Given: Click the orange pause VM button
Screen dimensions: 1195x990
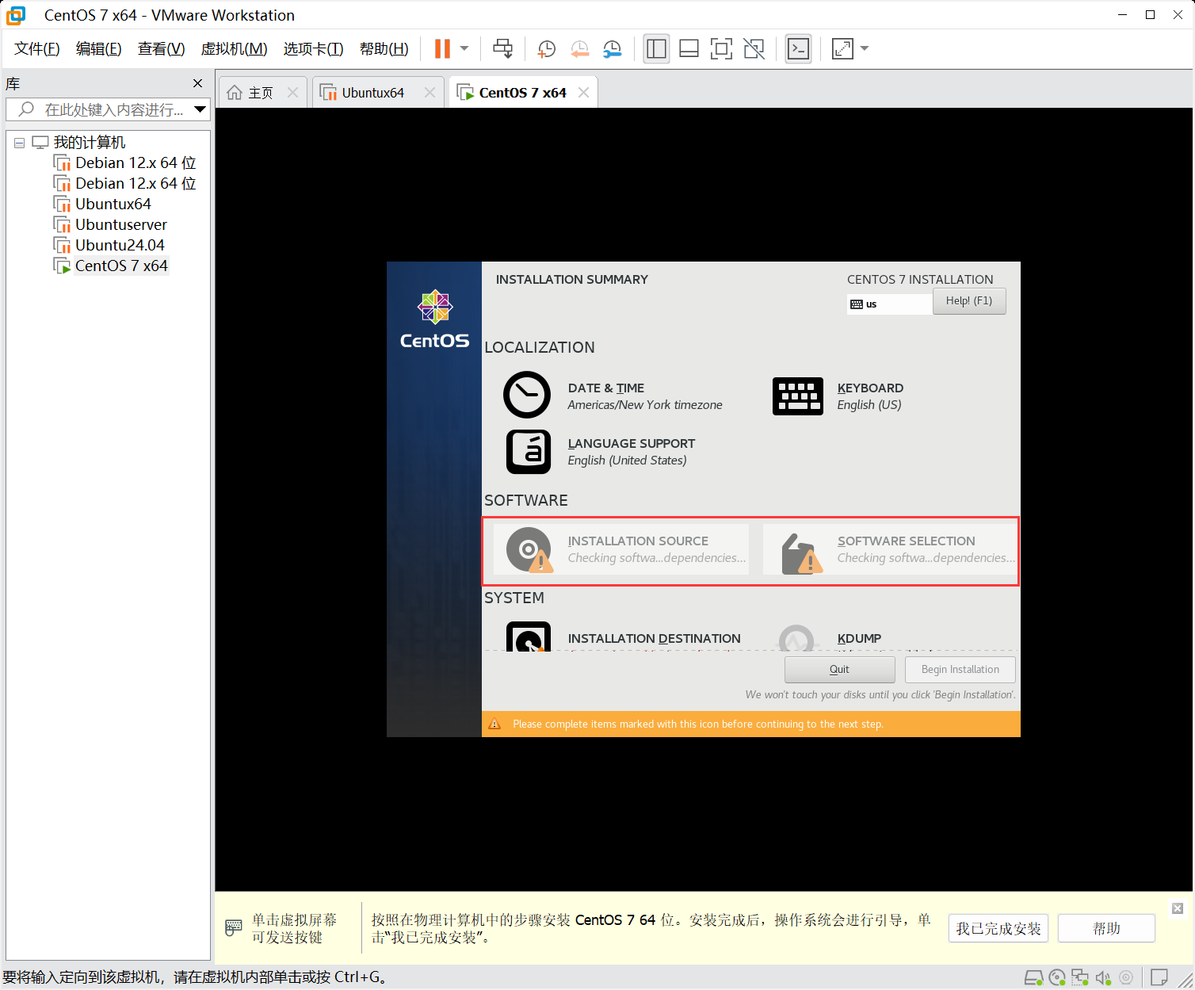Looking at the screenshot, I should tap(441, 48).
